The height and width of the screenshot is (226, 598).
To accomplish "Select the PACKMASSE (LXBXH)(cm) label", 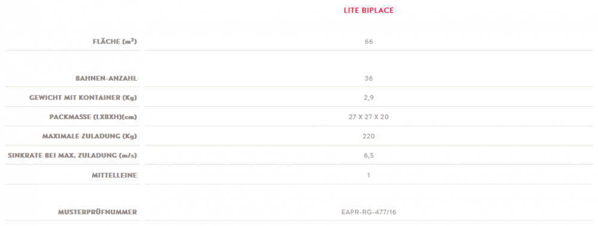I will tap(93, 117).
